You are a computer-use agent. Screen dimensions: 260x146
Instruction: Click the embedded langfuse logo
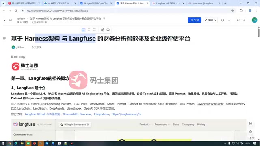point(24,125)
